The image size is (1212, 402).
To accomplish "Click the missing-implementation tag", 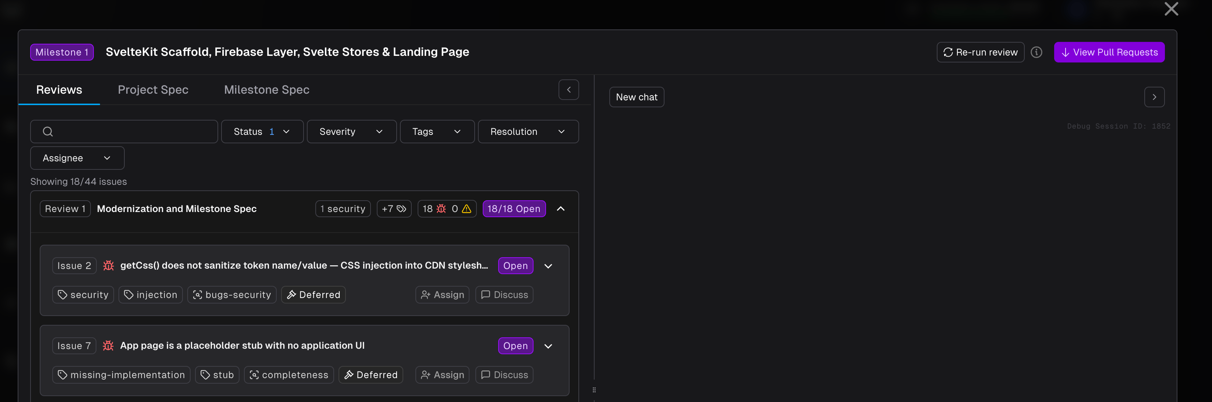I will click(121, 375).
